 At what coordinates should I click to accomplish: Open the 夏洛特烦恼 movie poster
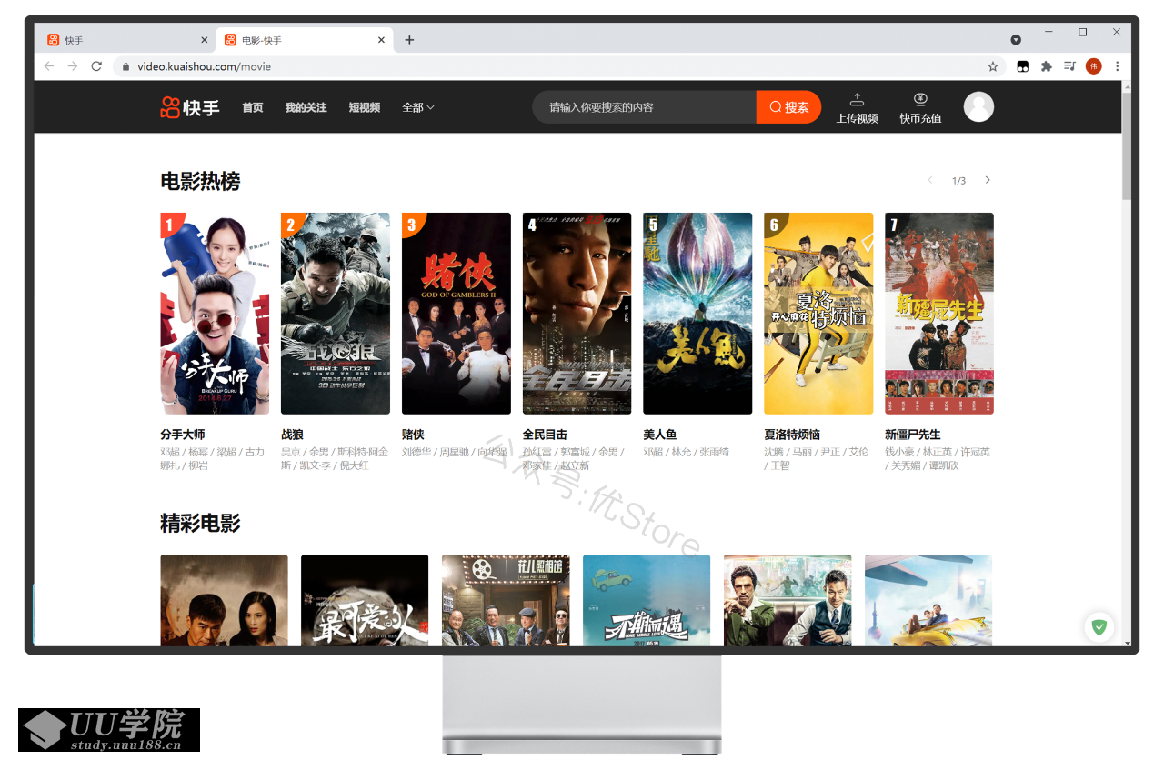[x=818, y=314]
